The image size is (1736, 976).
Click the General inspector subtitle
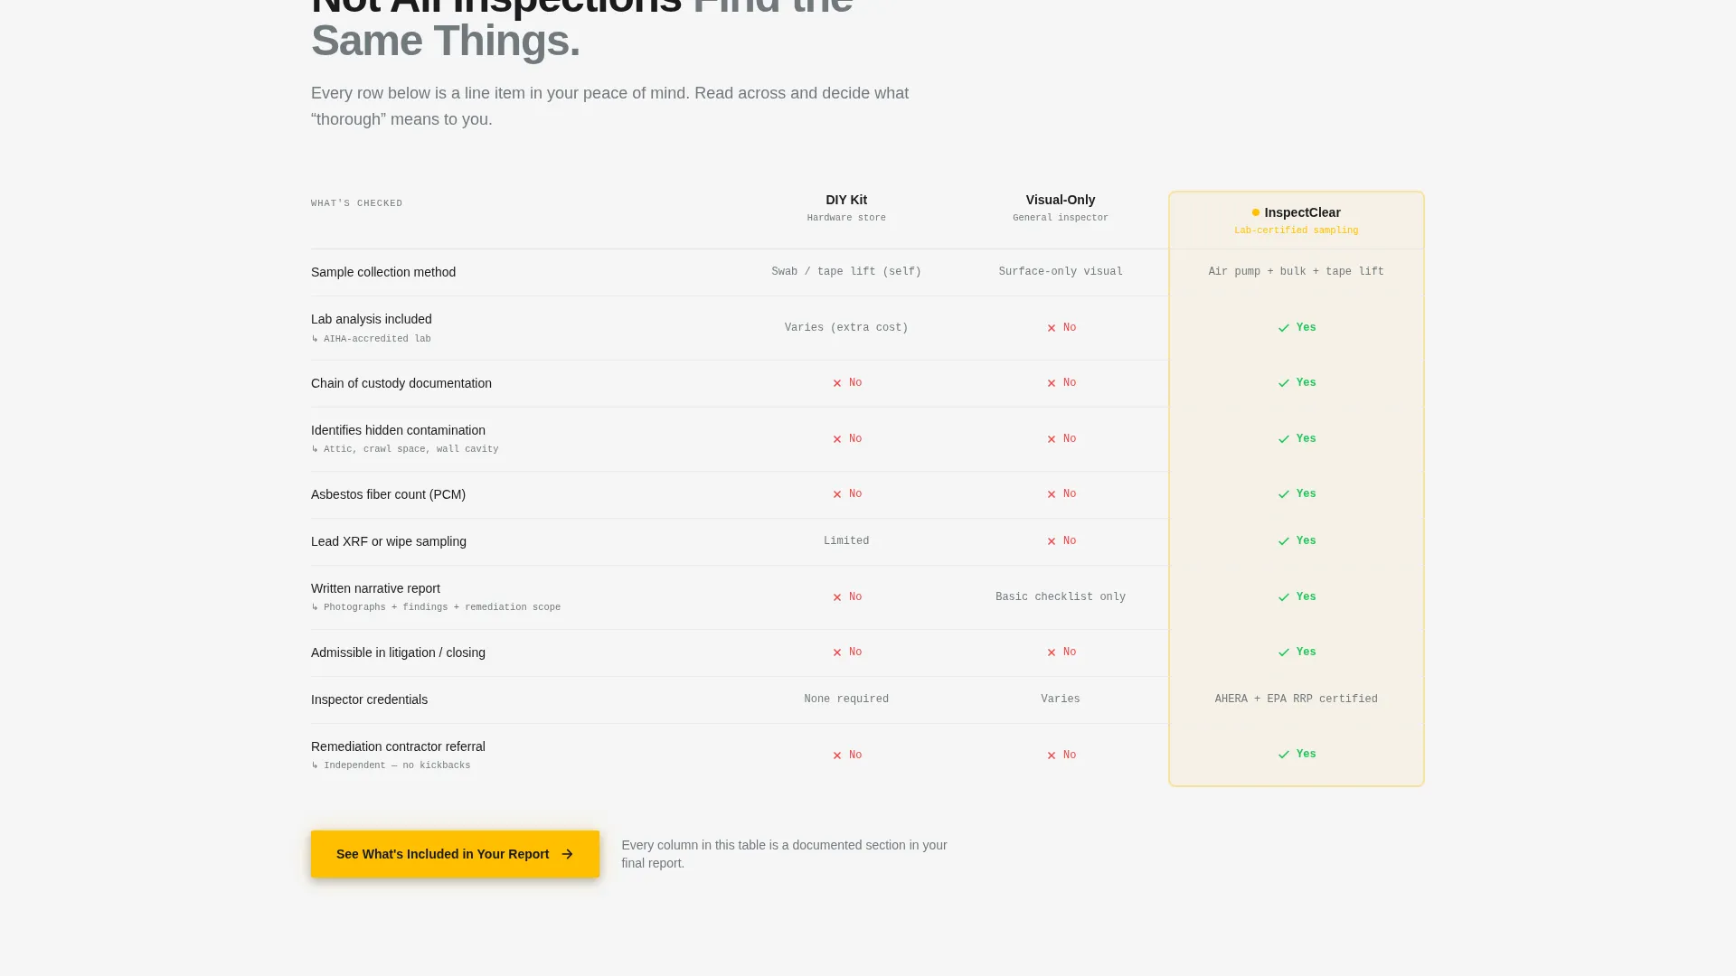[x=1061, y=218]
